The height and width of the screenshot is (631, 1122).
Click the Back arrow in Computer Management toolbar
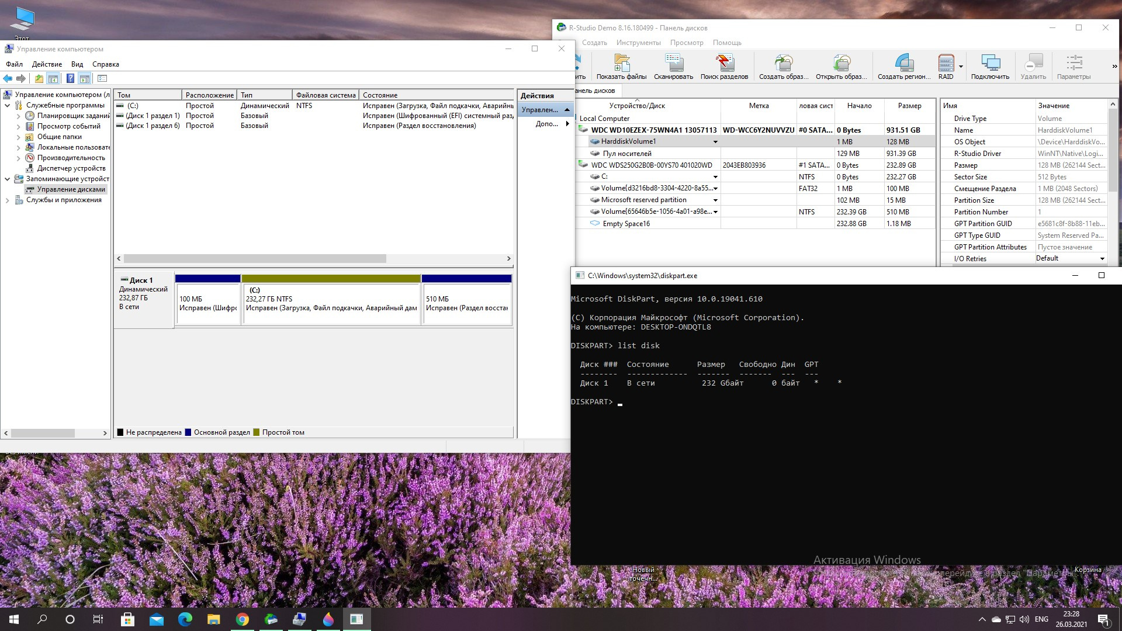point(8,78)
